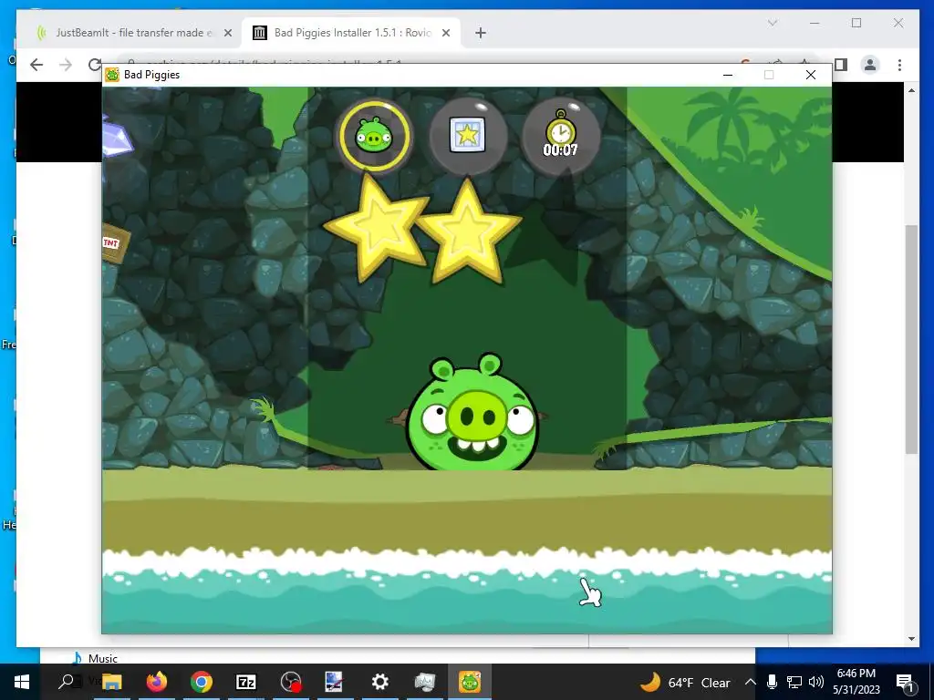Click Bad Piggies taskbar icon
Viewport: 934px width, 700px height.
[x=470, y=682]
